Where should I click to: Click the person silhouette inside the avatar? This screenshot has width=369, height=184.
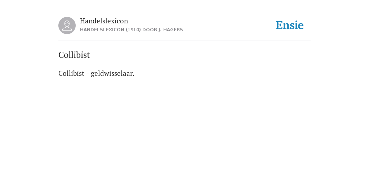point(67,26)
